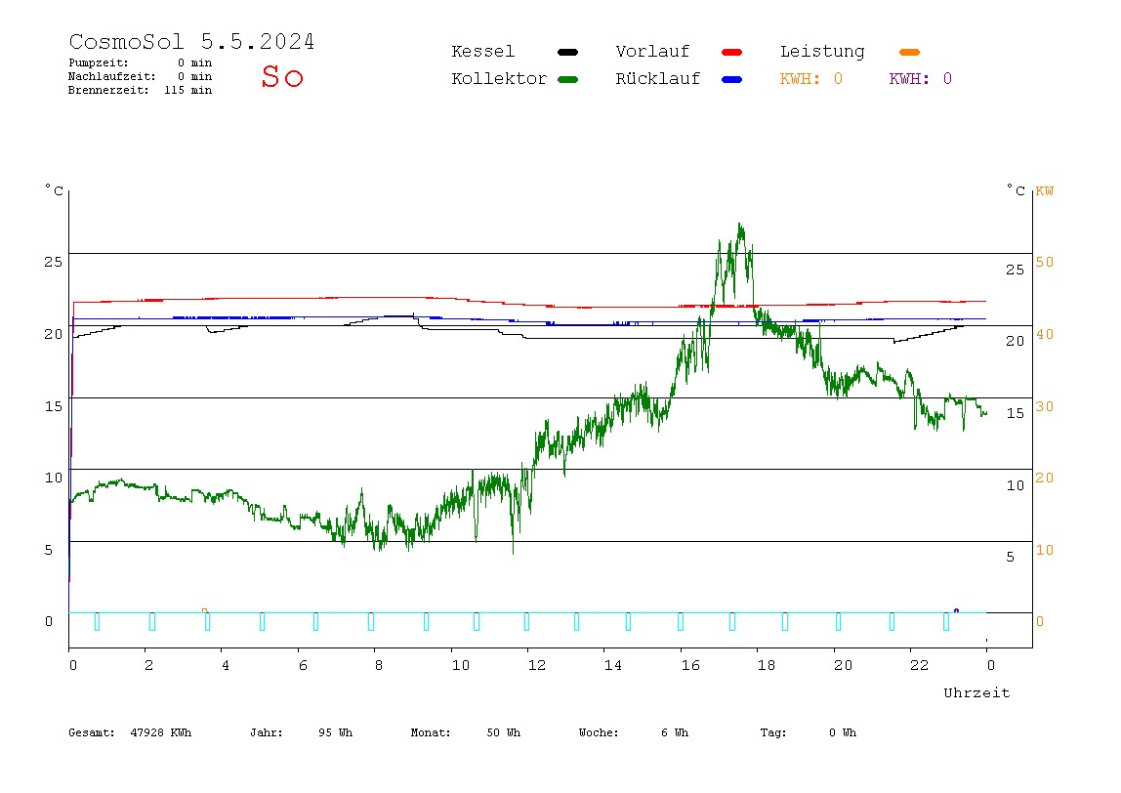Click the black Kessel legend swatch
The height and width of the screenshot is (793, 1121).
click(567, 52)
